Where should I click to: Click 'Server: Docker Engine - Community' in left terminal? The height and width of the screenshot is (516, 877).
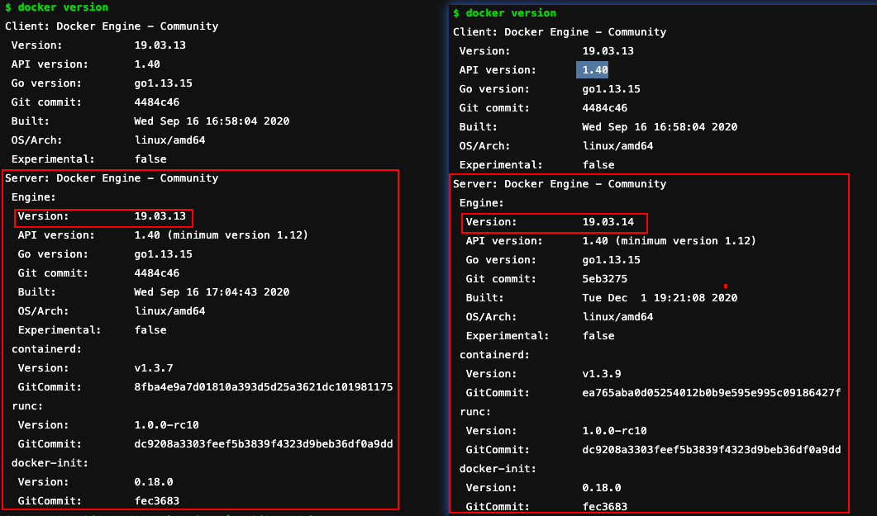tap(112, 178)
